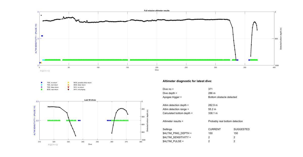Click 'ALTIM SENSITIVITY + (PULSE /10)' label on full mission plot
Viewport: 303px width, 157px height.
point(36,39)
